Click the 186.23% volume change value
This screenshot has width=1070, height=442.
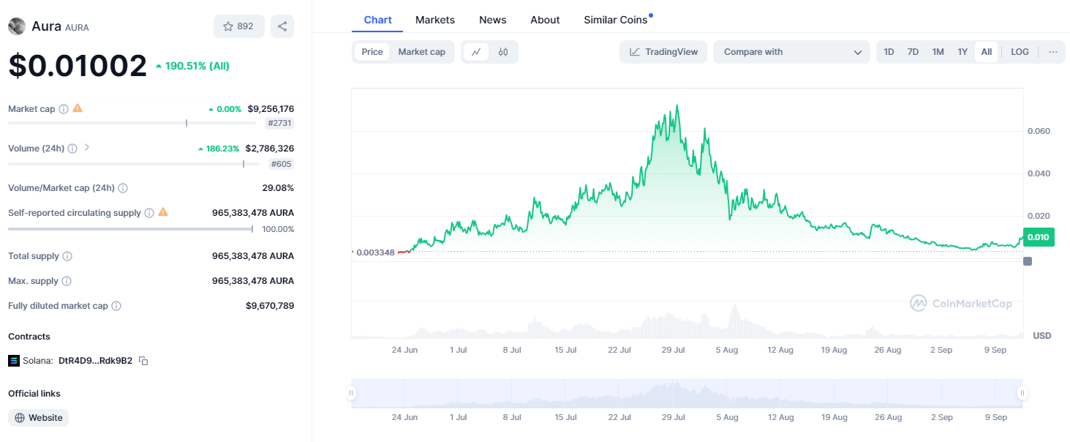coord(219,149)
